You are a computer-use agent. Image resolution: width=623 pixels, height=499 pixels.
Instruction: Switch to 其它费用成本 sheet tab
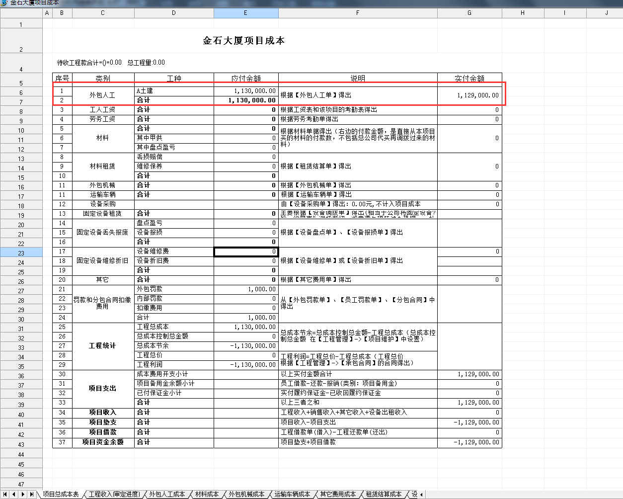[338, 494]
